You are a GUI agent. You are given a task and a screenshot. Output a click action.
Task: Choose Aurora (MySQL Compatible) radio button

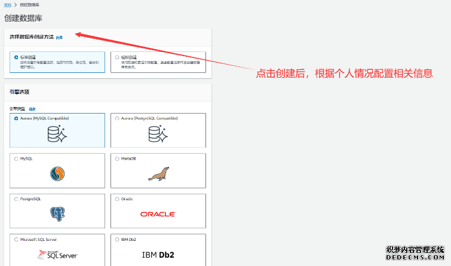tap(16, 118)
